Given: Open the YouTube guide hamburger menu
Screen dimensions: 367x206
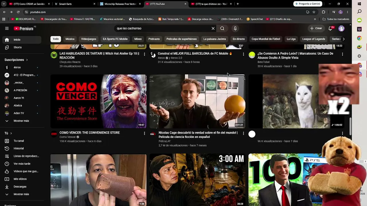Looking at the screenshot, I should click(7, 28).
